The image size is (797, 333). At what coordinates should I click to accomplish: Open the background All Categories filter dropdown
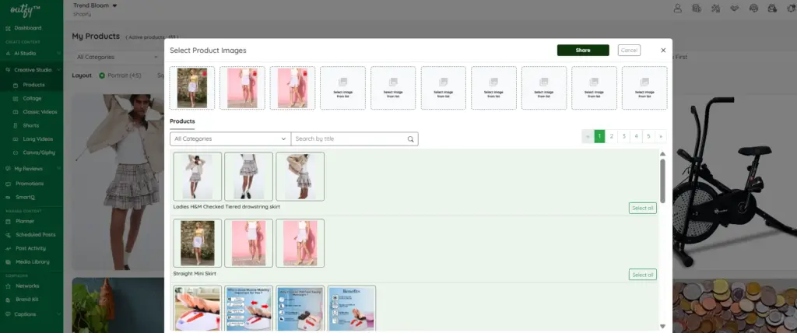tap(118, 57)
